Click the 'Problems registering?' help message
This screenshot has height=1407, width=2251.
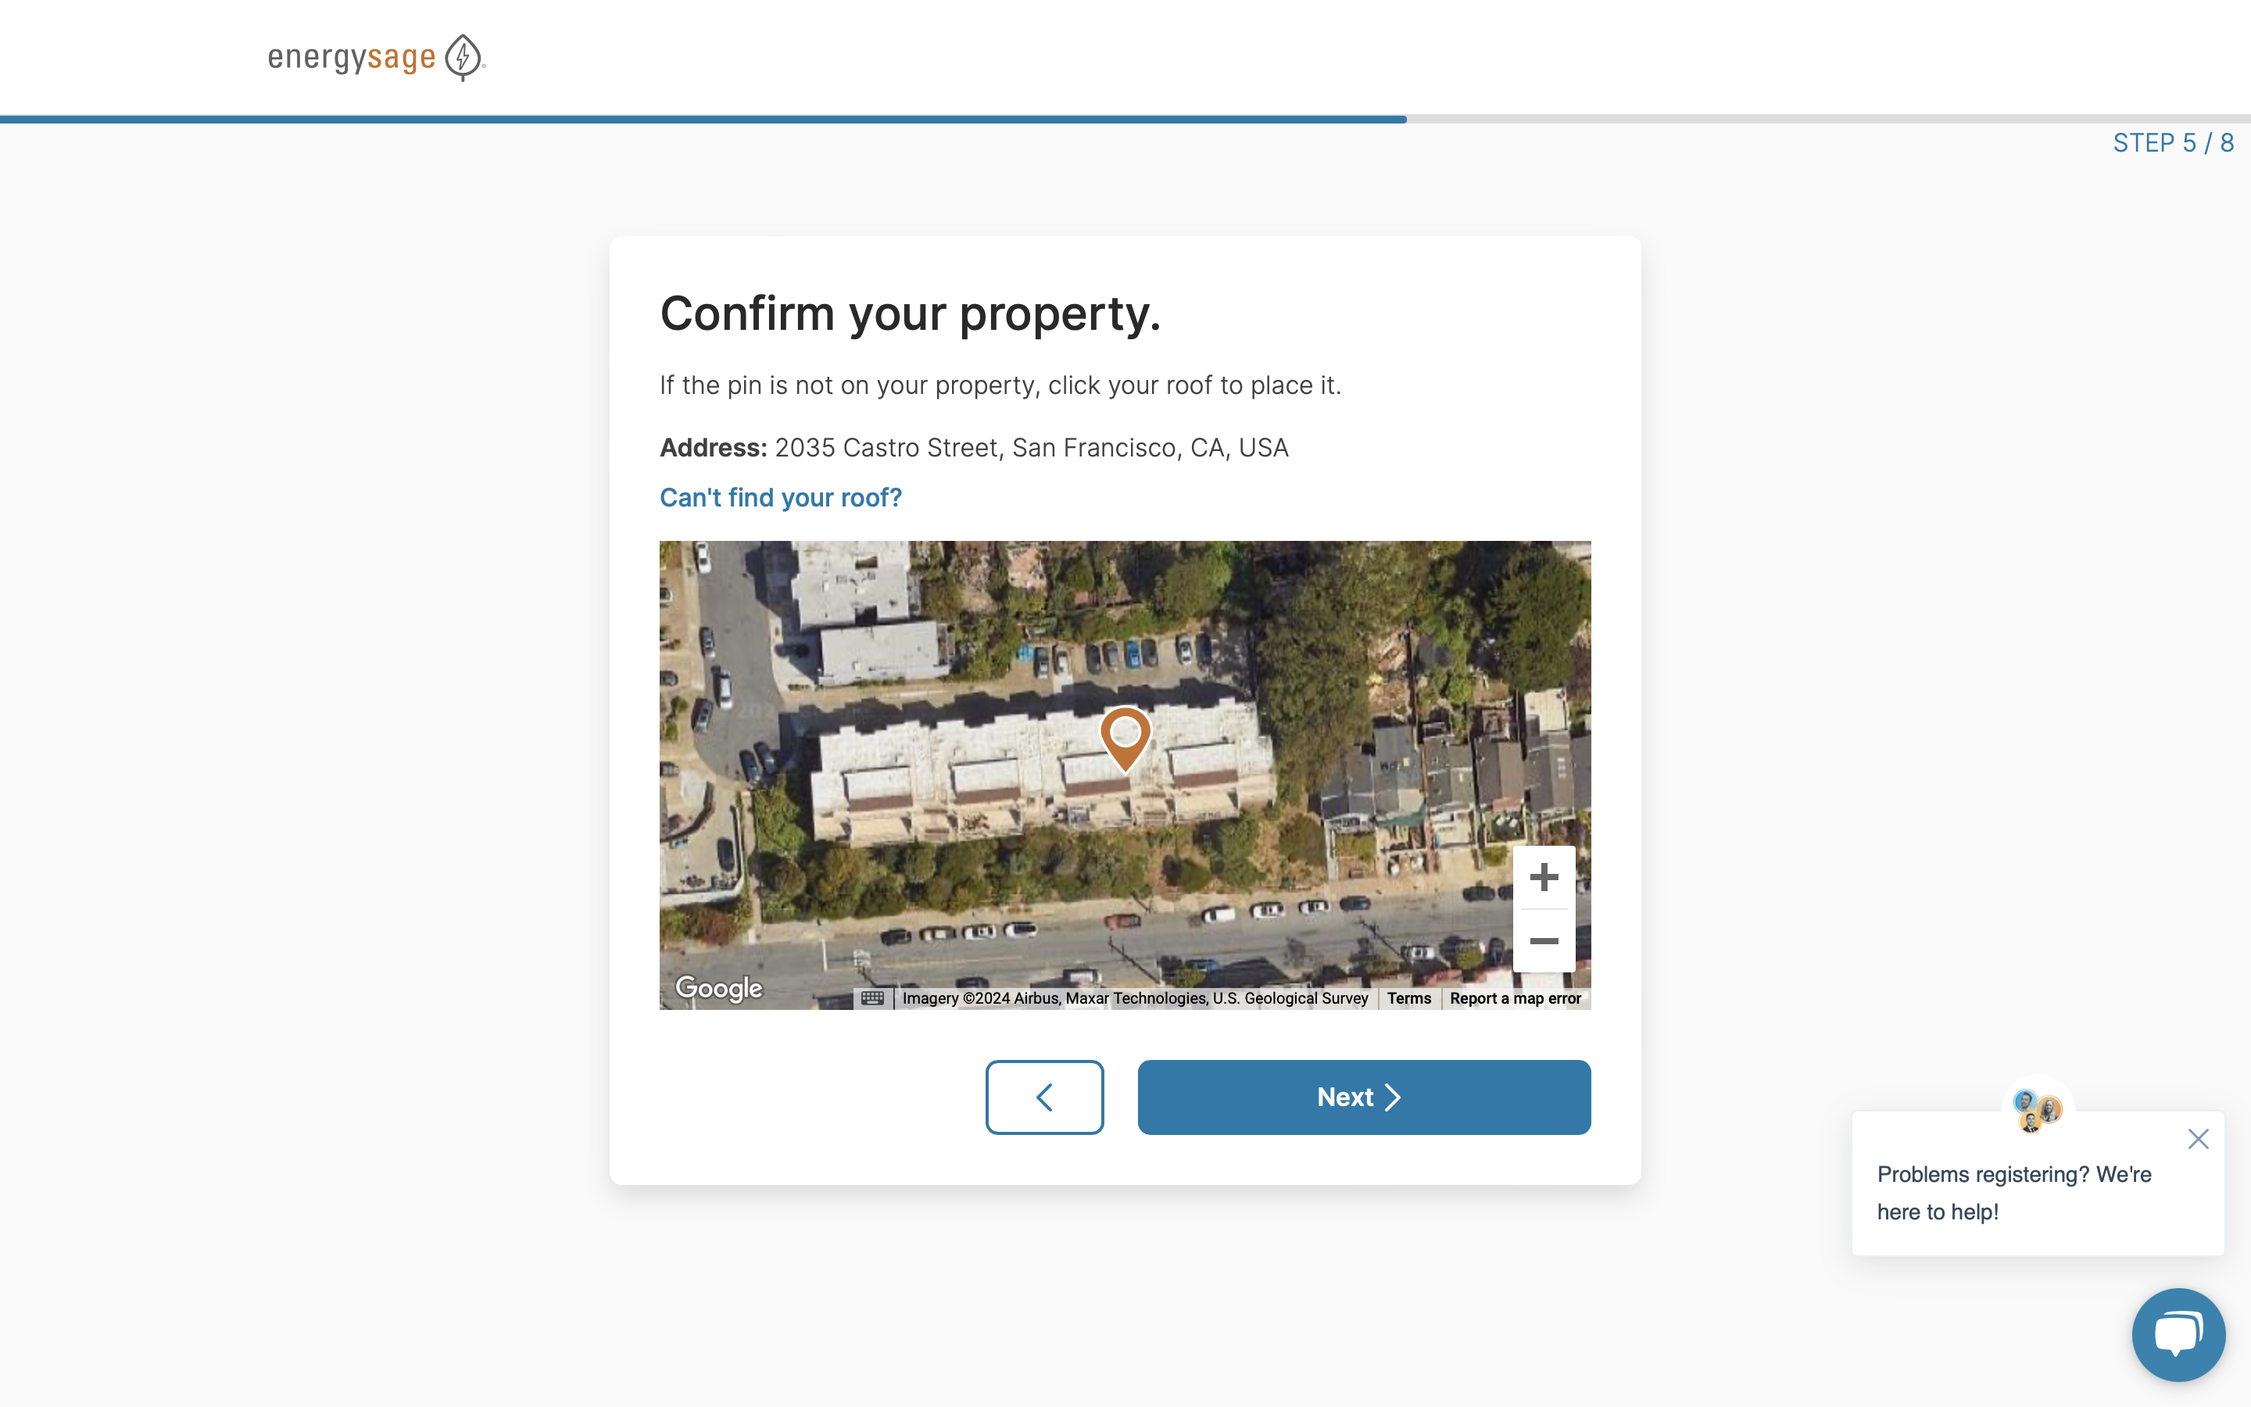pyautogui.click(x=2014, y=1193)
